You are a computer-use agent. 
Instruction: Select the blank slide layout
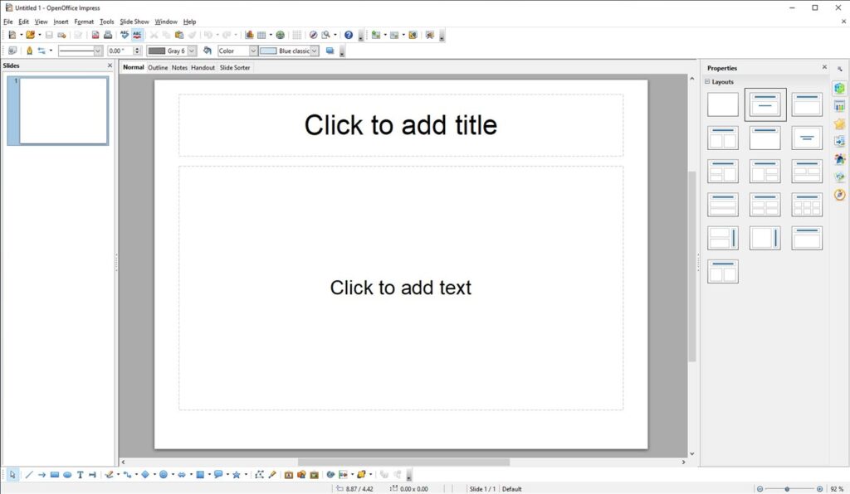721,104
